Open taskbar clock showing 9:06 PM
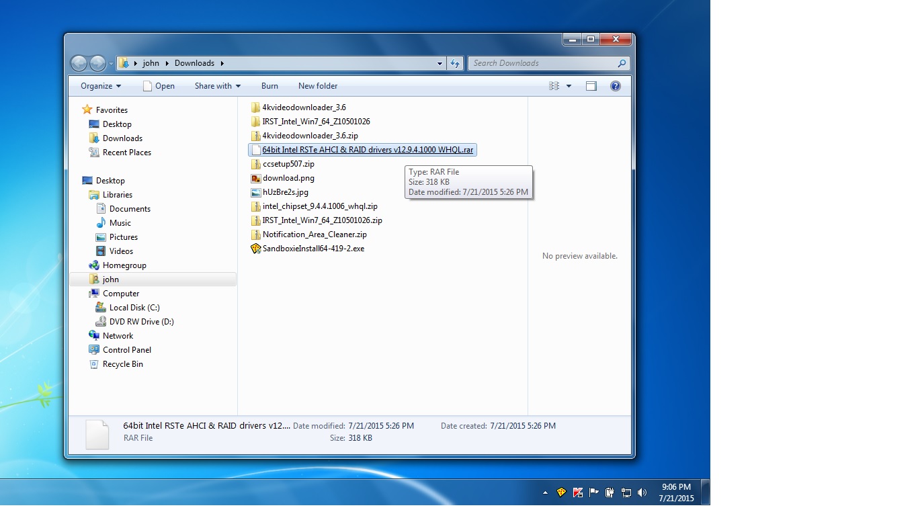Image resolution: width=918 pixels, height=516 pixels. (676, 492)
